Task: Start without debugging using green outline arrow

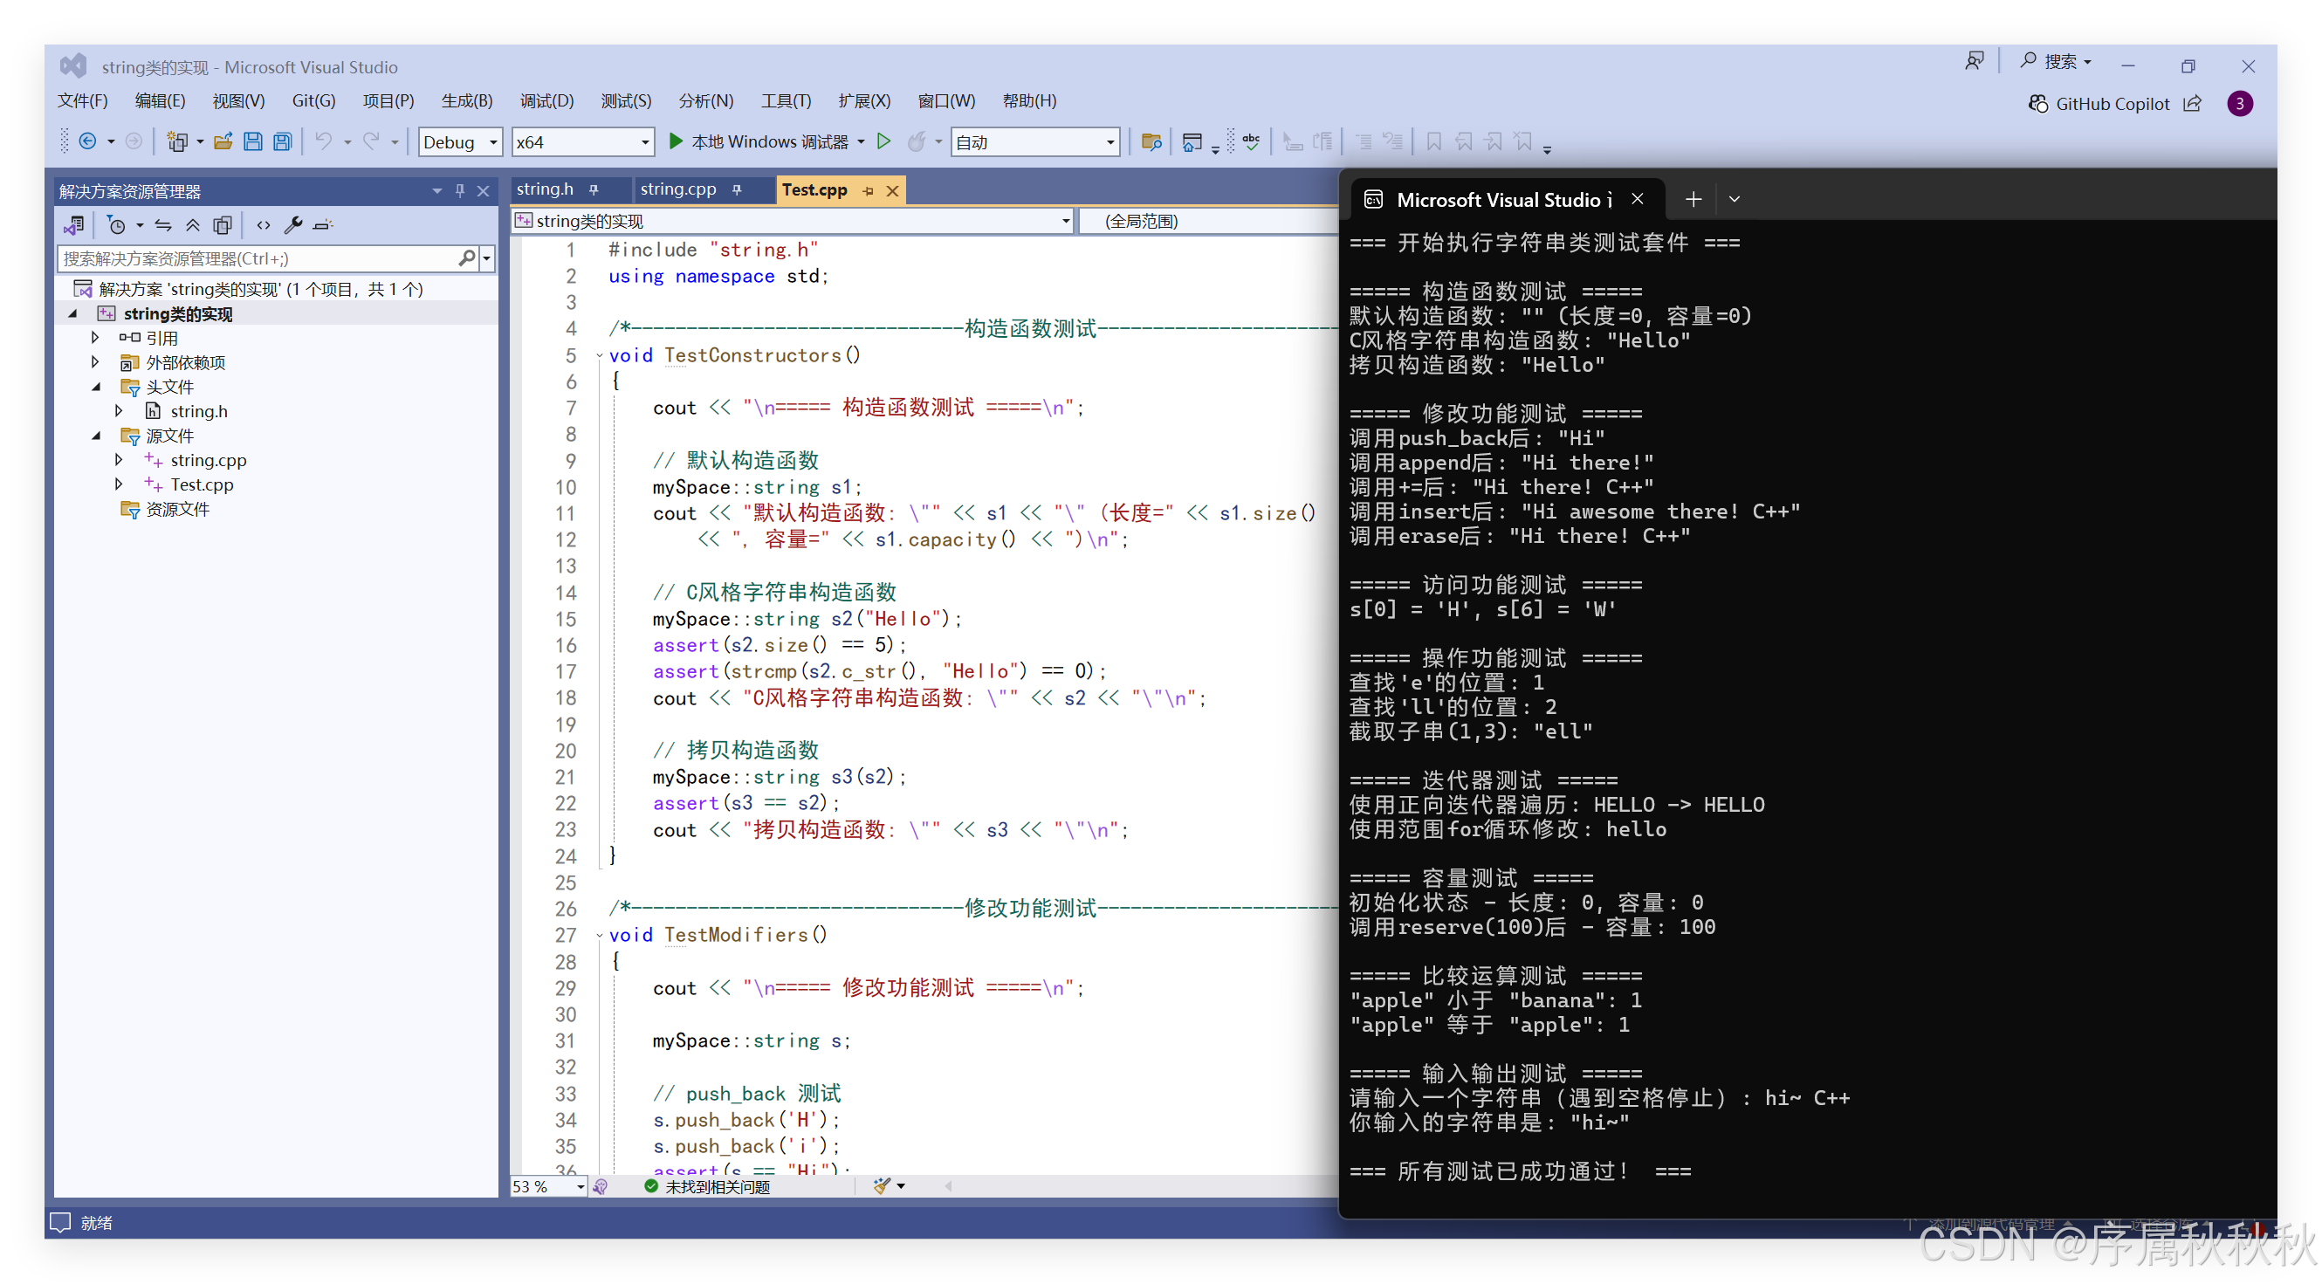Action: click(x=884, y=141)
